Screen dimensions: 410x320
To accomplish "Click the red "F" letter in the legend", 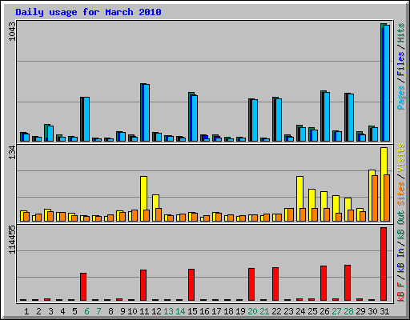I will pyautogui.click(x=401, y=285).
